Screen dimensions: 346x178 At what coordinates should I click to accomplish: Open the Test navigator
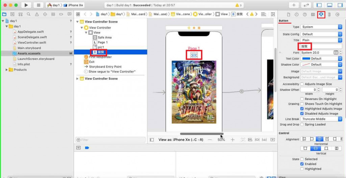[45, 14]
